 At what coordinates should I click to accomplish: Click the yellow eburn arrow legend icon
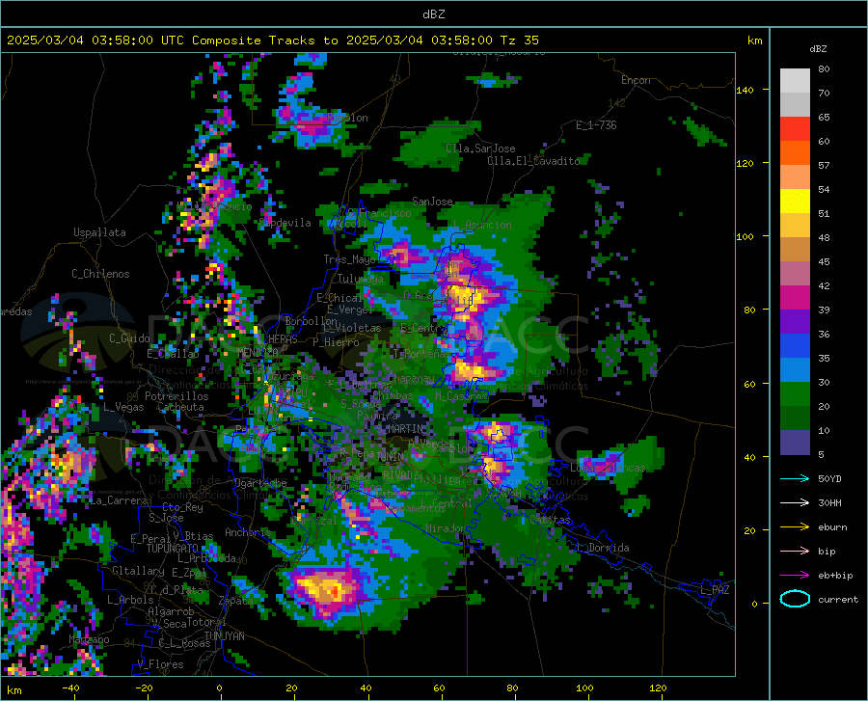pyautogui.click(x=795, y=526)
